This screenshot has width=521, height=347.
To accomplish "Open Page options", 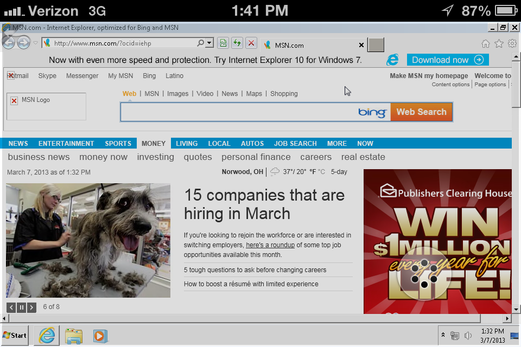I will [x=490, y=85].
